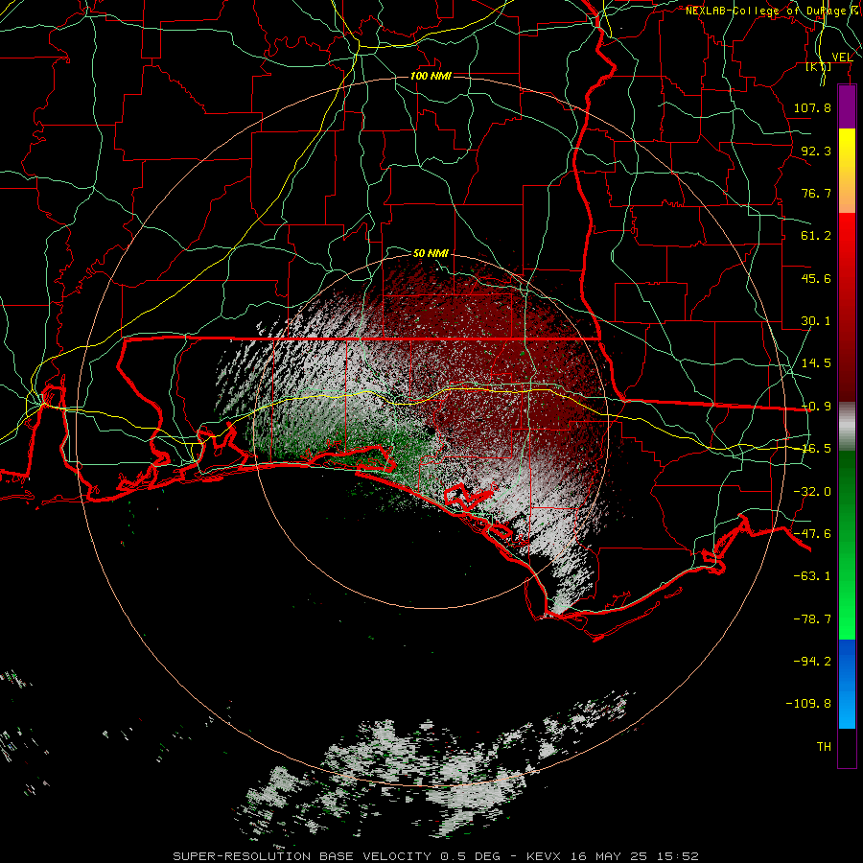Click the NEXLAB-College of DuPage label
Viewport: 863px width, 863px height.
pos(766,11)
